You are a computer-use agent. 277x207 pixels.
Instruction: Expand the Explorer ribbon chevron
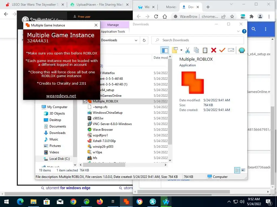point(238,31)
